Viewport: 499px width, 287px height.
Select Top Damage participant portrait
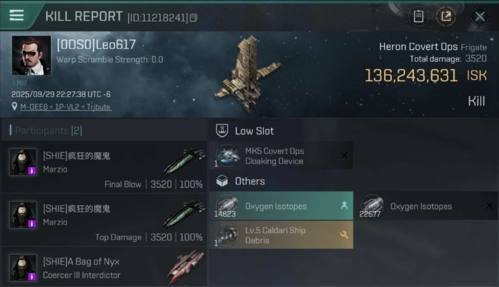coord(23,215)
